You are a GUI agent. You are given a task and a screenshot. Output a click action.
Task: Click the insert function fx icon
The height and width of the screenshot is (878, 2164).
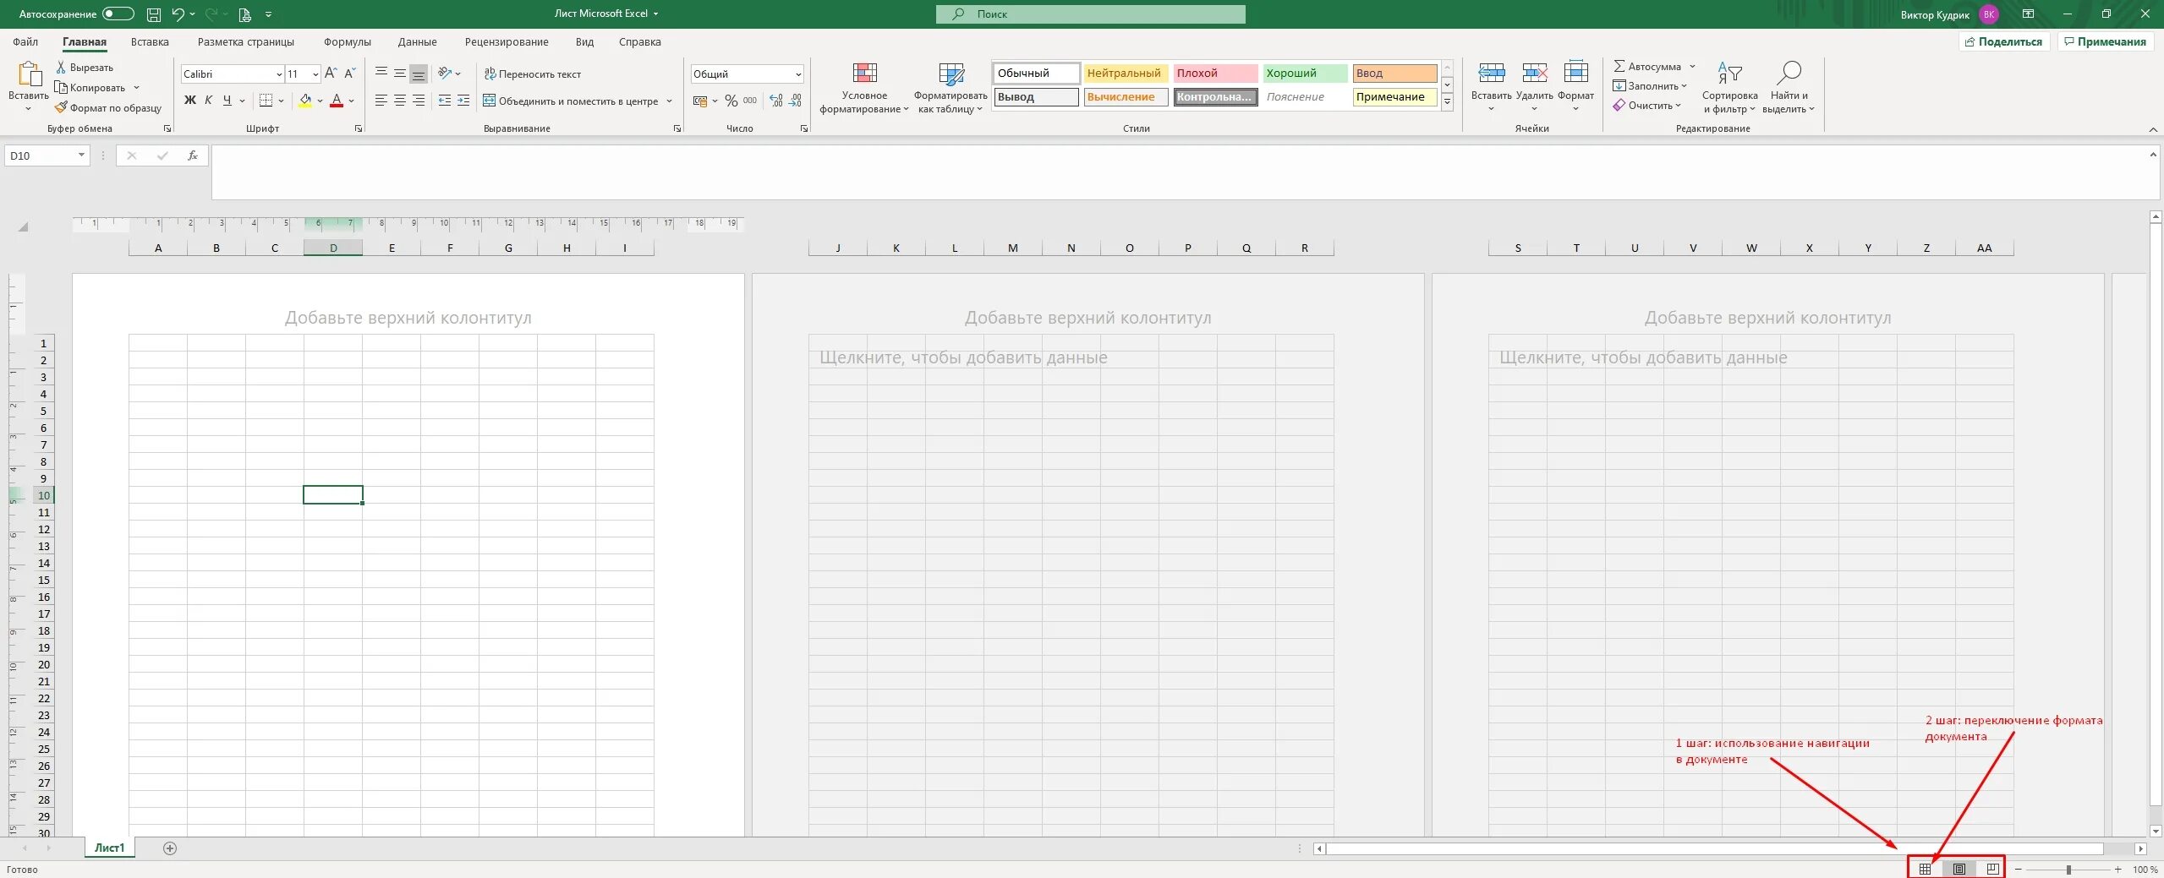(193, 155)
